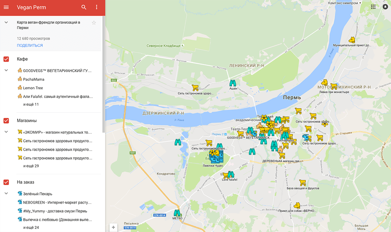Screen dimensions: 391x232
Task: Click the ПОДЕЛИТЬСЯ share link
Action: point(30,45)
